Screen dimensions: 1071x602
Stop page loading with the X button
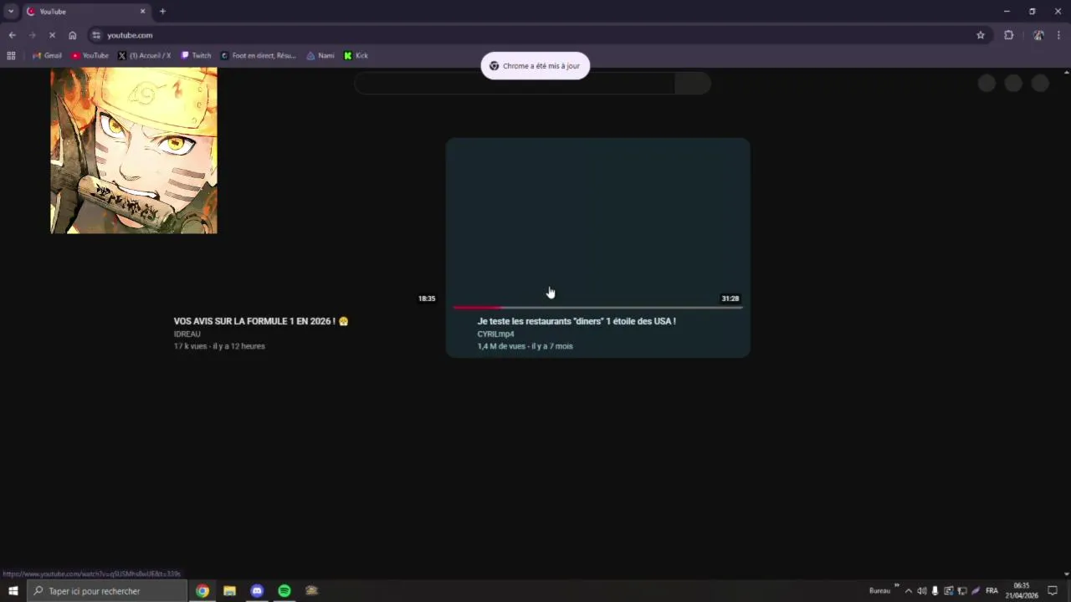pyautogui.click(x=52, y=35)
